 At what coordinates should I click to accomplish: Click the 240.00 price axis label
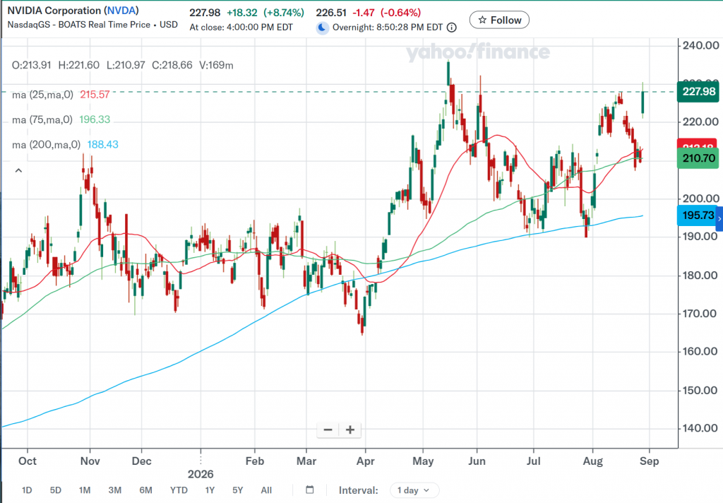(x=701, y=45)
